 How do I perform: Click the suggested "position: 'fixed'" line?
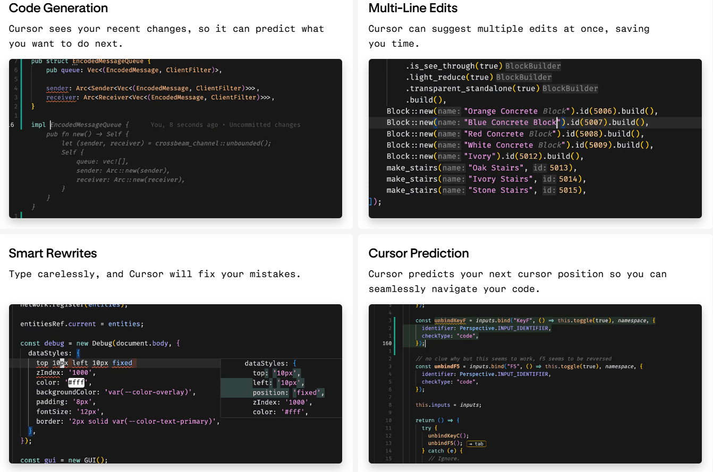288,393
